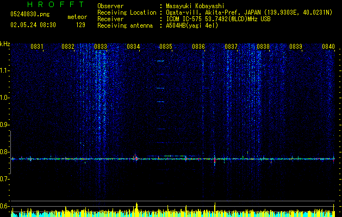
Task: Click the Receiving Location label
Action: point(127,12)
